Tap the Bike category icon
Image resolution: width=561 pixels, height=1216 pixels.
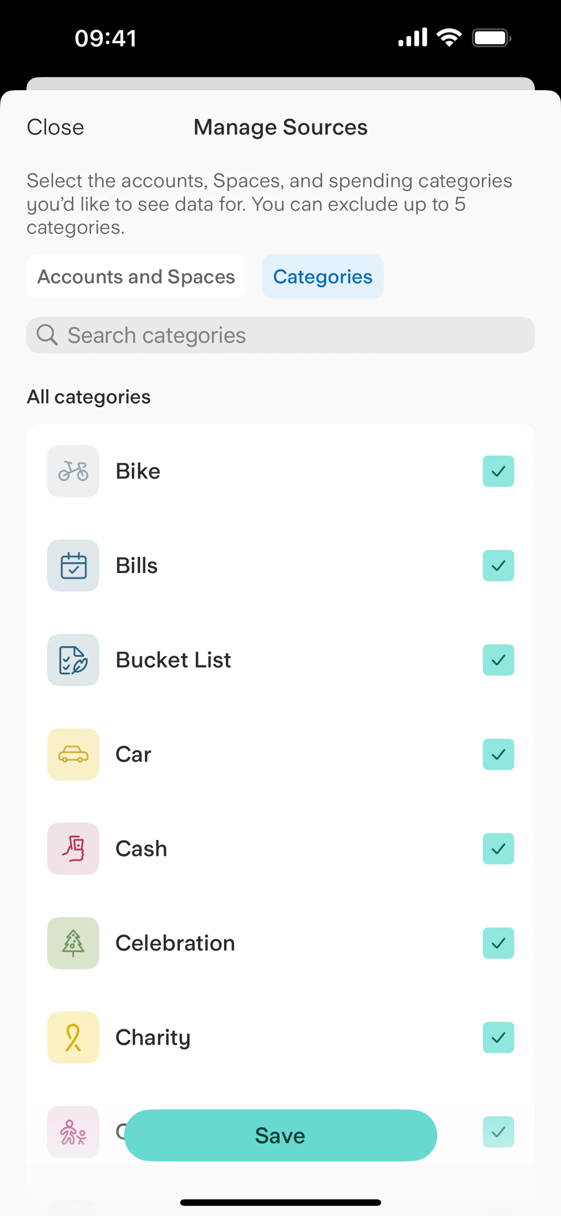[x=73, y=471]
